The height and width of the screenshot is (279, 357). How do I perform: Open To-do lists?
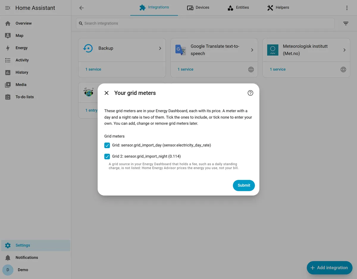pyautogui.click(x=36, y=97)
